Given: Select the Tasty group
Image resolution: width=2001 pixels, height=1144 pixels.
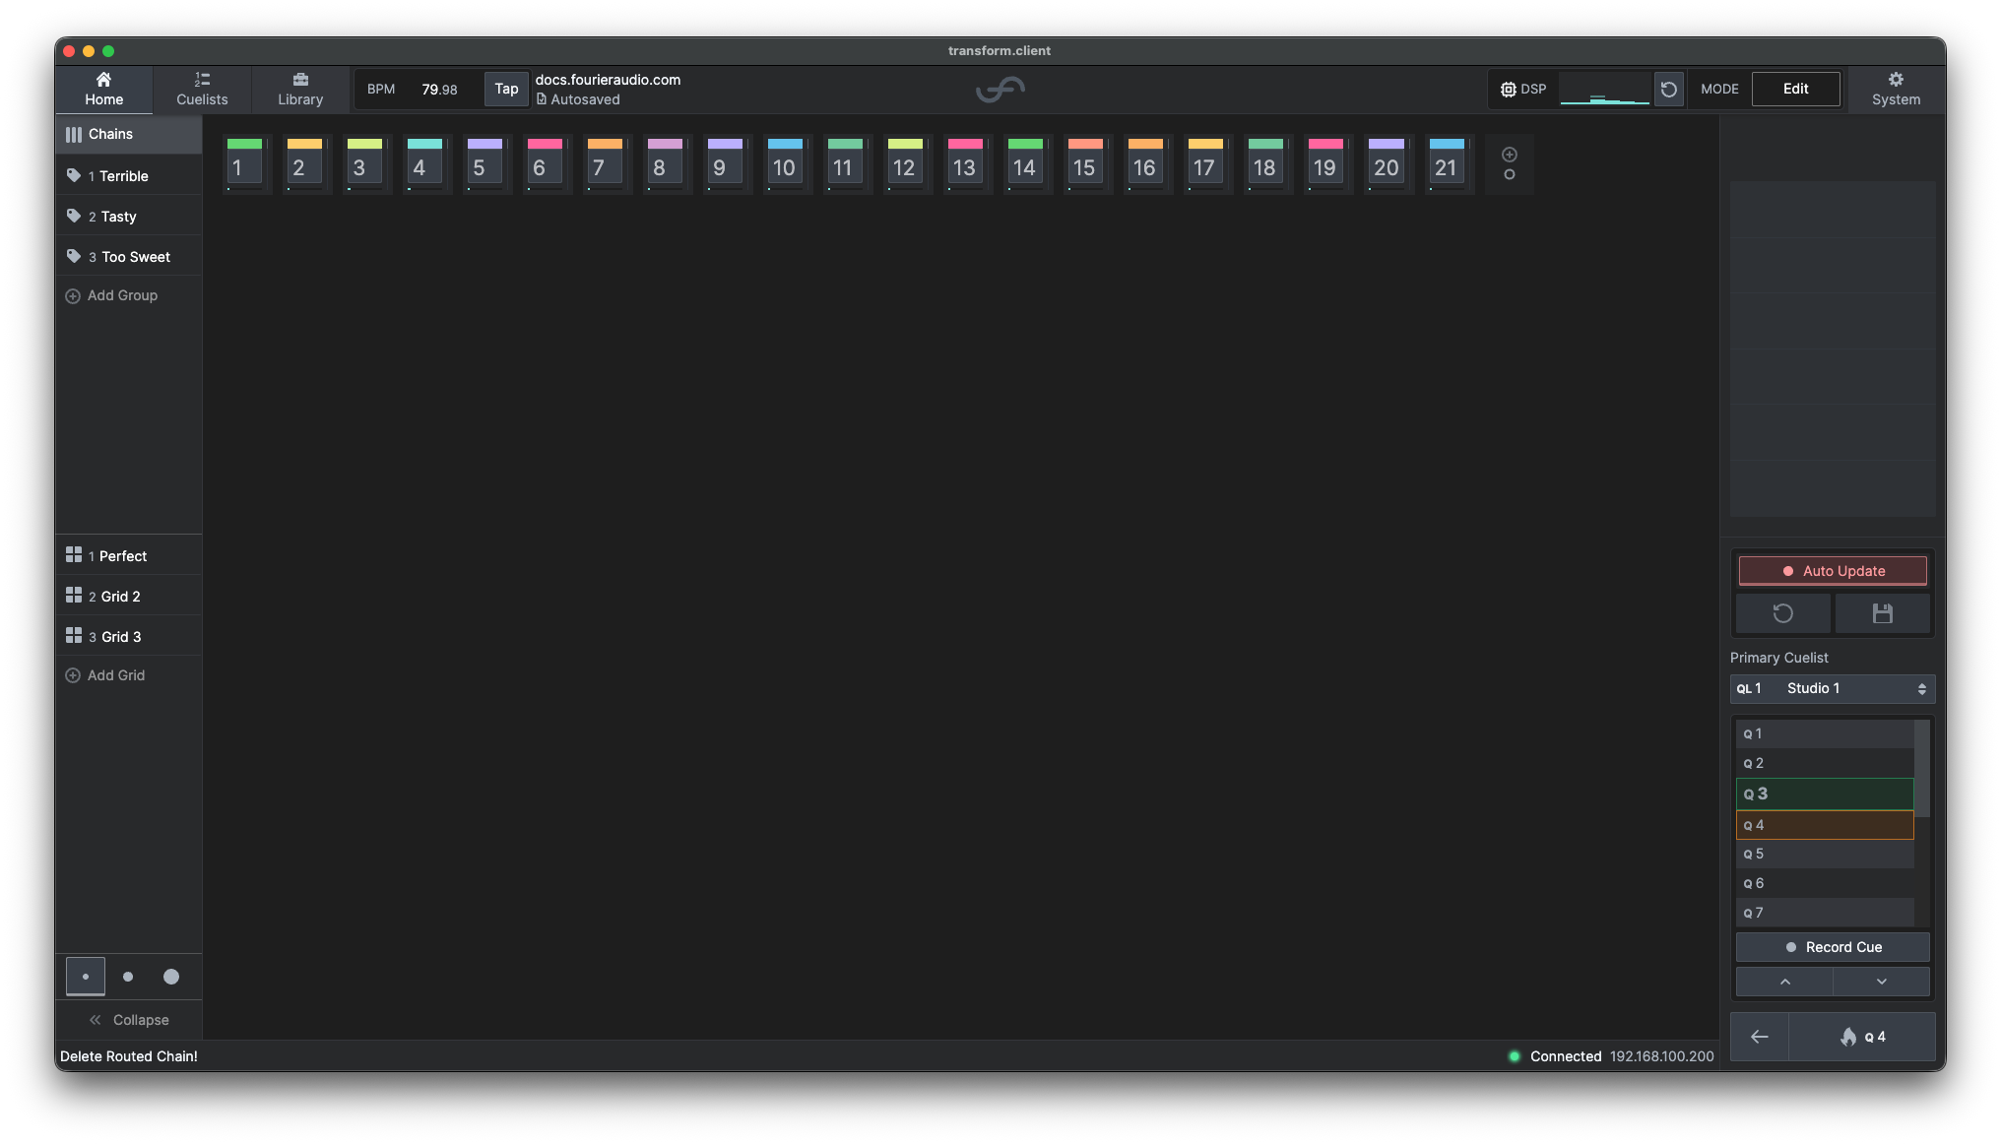Looking at the screenshot, I should pyautogui.click(x=129, y=217).
